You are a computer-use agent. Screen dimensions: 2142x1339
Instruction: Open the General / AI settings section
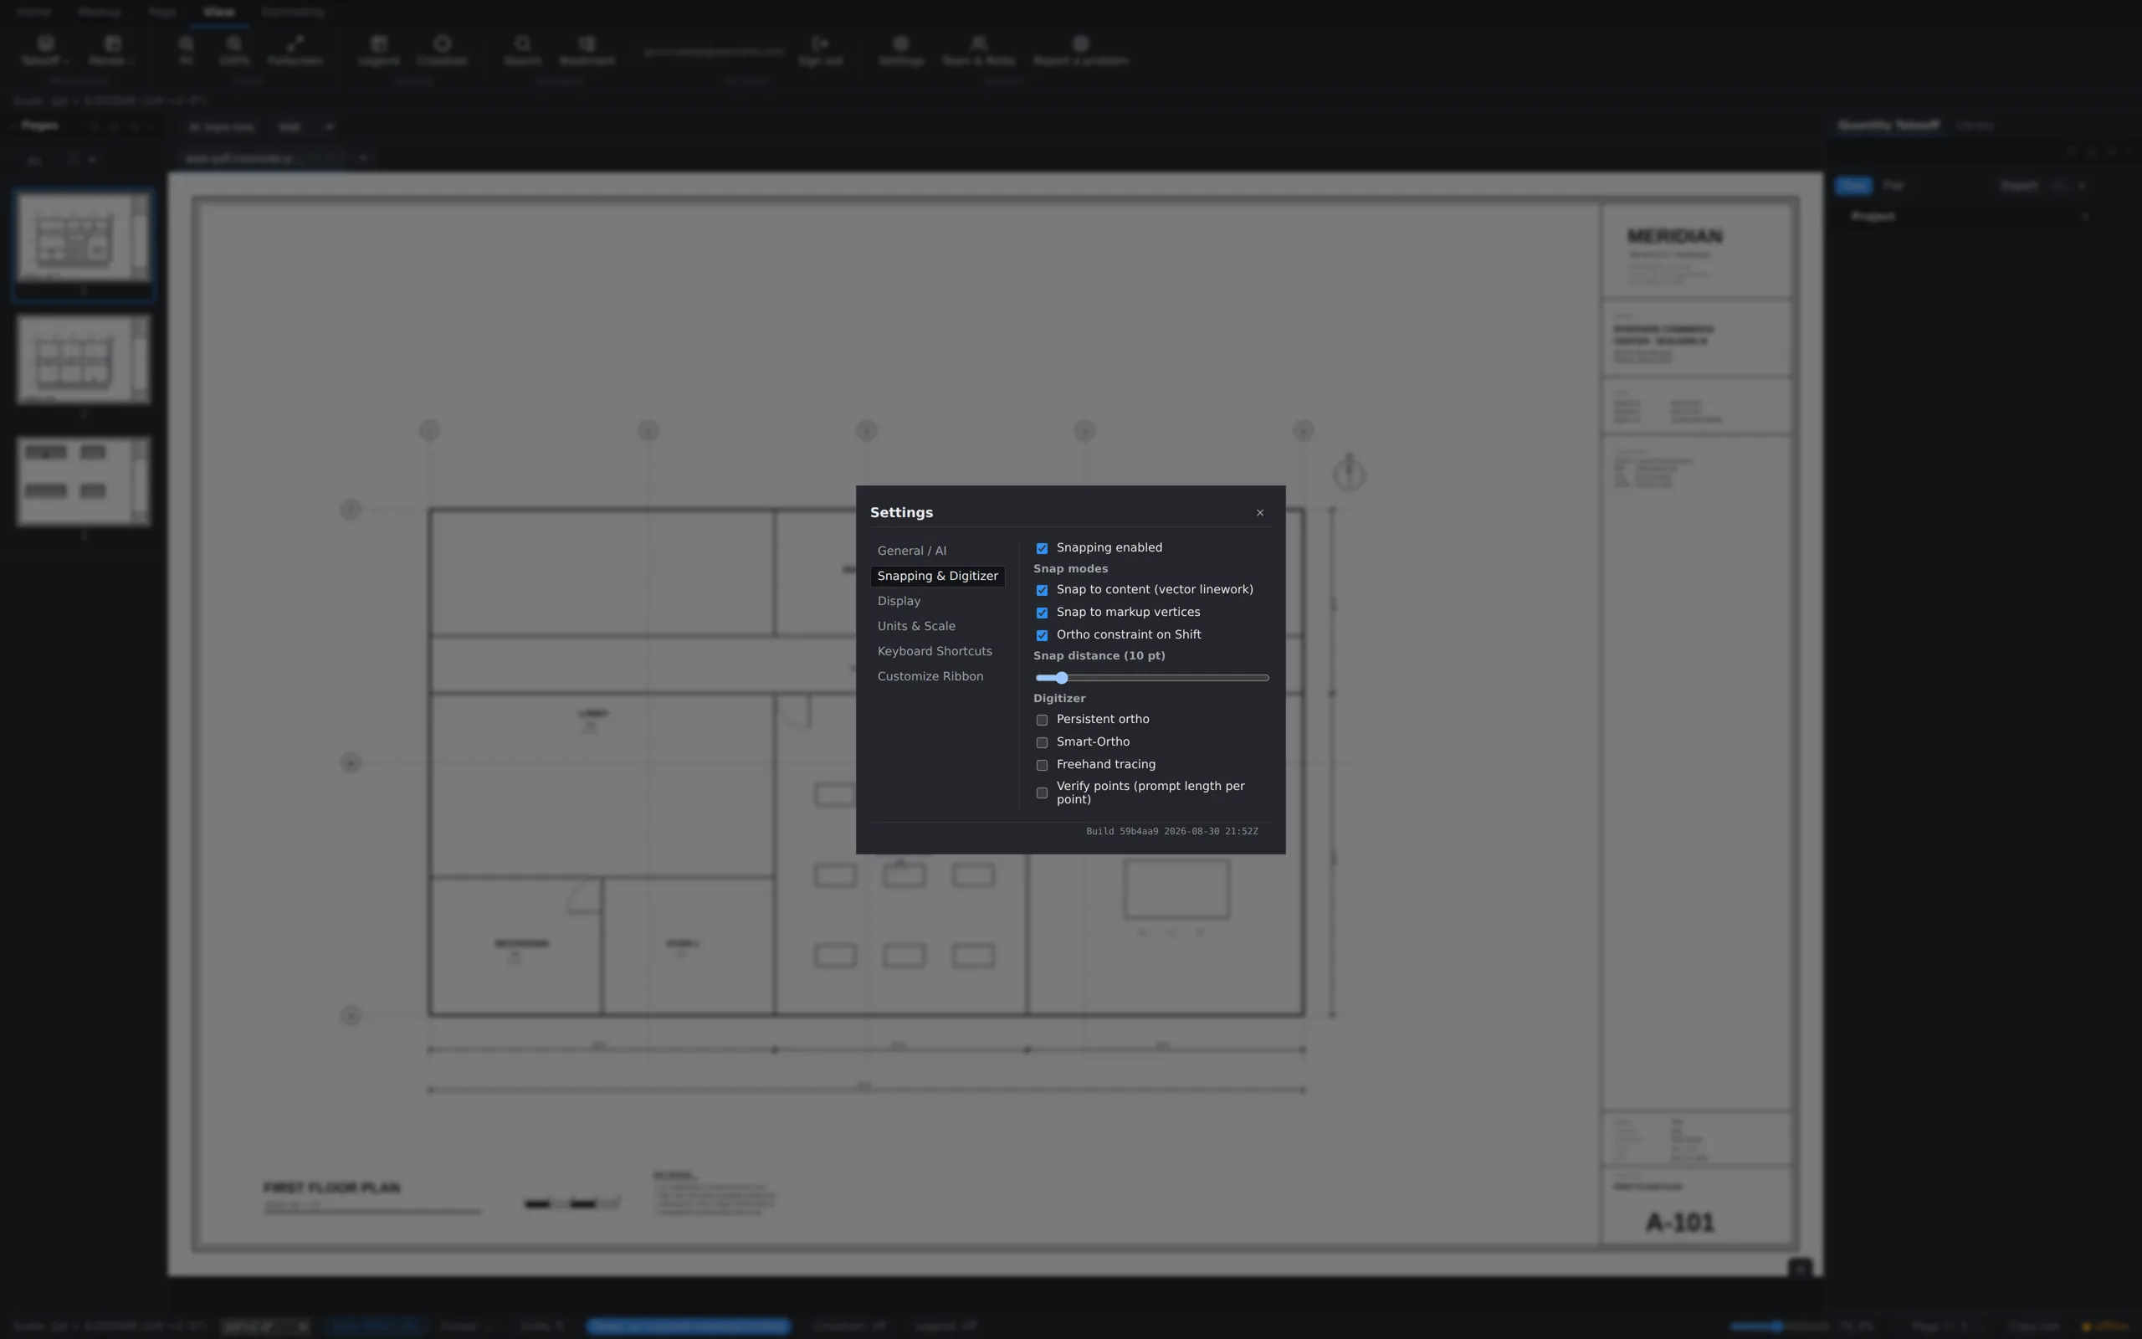coord(937,551)
